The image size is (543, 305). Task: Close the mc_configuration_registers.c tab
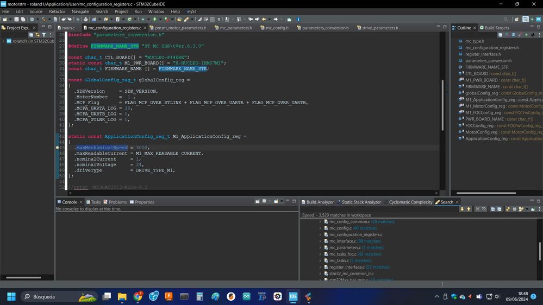point(145,28)
